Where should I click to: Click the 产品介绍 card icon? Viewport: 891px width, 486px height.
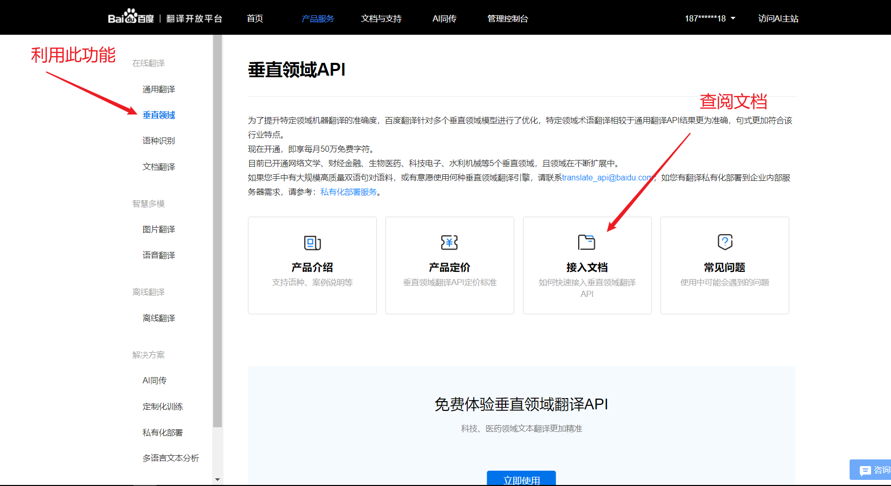[x=312, y=242]
